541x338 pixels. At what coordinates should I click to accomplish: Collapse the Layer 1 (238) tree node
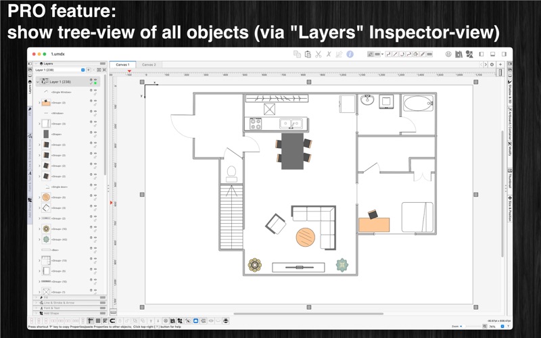38,82
